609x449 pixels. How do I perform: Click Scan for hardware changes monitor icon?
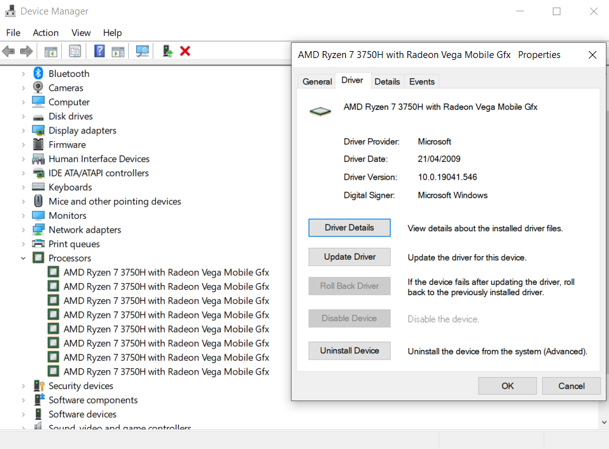coord(143,51)
